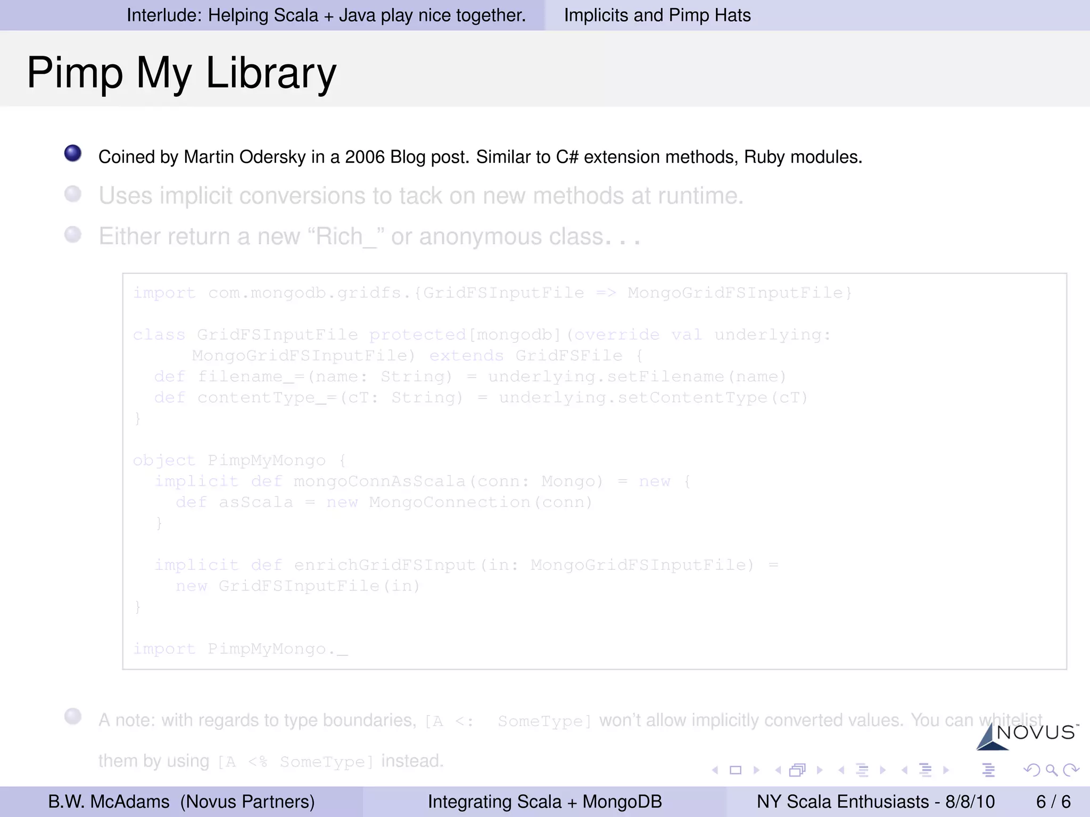This screenshot has height=817, width=1090.
Task: Click the Novus logo
Action: [x=1028, y=736]
